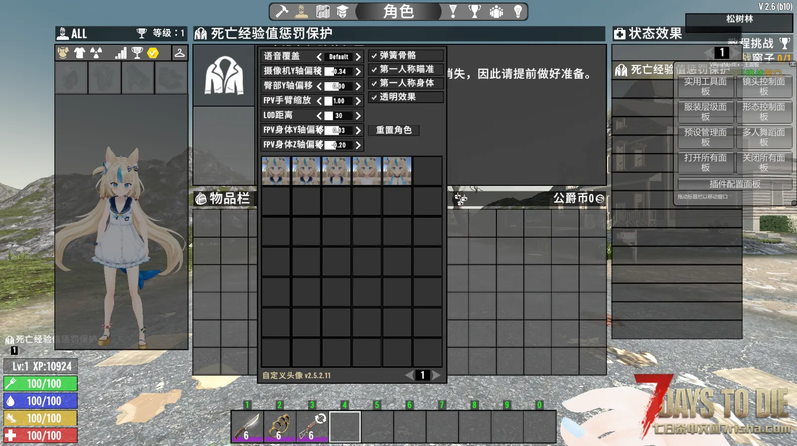Toggle the 弹簧骨骼 checkbox

374,56
